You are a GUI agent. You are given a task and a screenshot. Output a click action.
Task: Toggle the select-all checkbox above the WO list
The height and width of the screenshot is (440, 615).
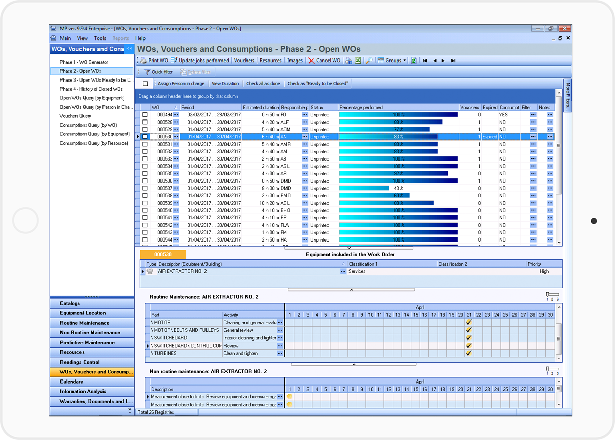[x=144, y=83]
